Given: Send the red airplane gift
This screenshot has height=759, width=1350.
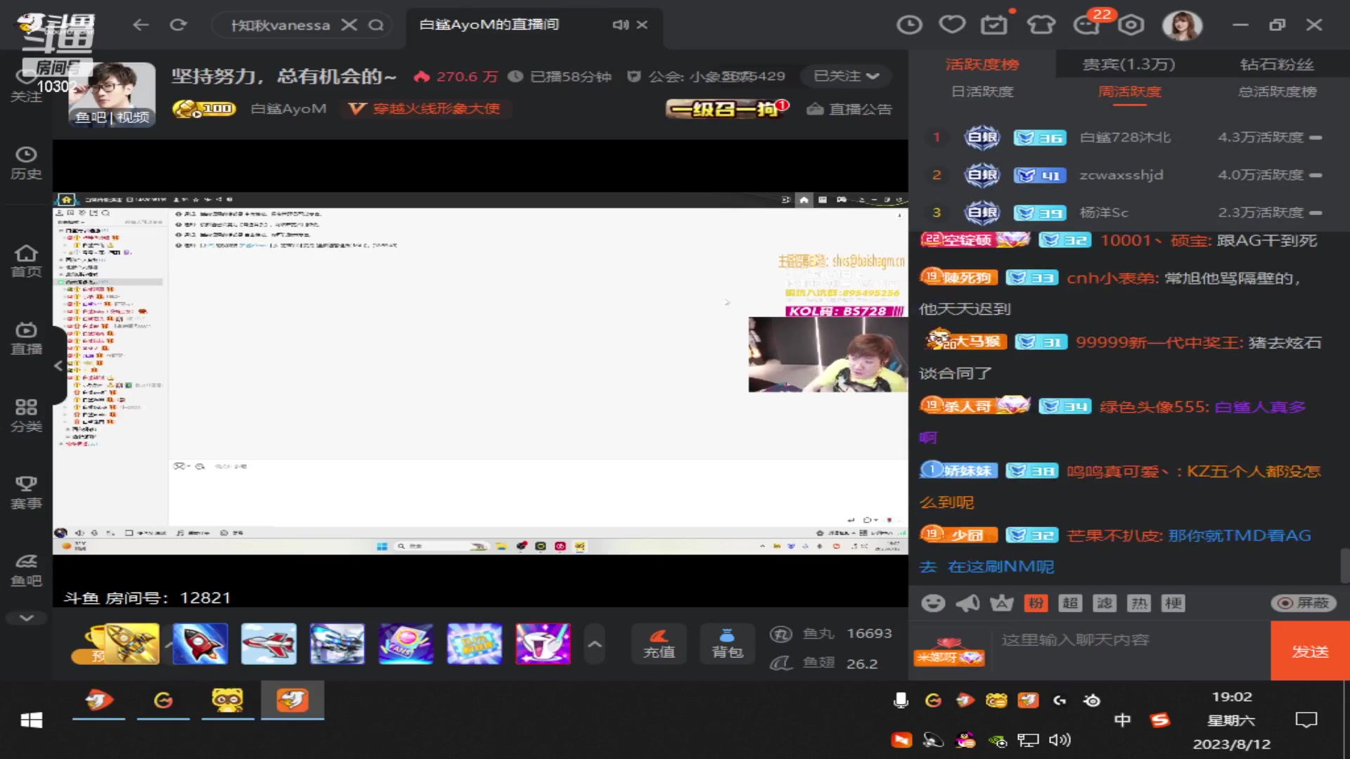Looking at the screenshot, I should [x=269, y=644].
